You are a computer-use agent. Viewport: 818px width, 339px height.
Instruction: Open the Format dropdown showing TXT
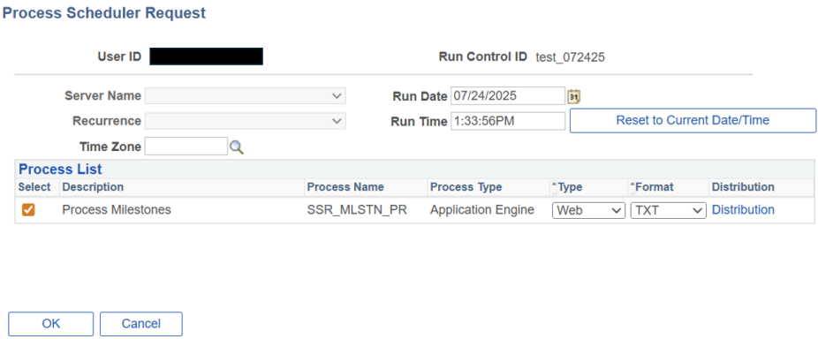(x=669, y=211)
